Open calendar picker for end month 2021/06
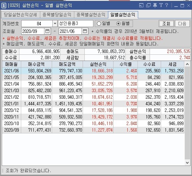Image resolution: width=192 pixels, height=176 pixels. click(x=85, y=31)
